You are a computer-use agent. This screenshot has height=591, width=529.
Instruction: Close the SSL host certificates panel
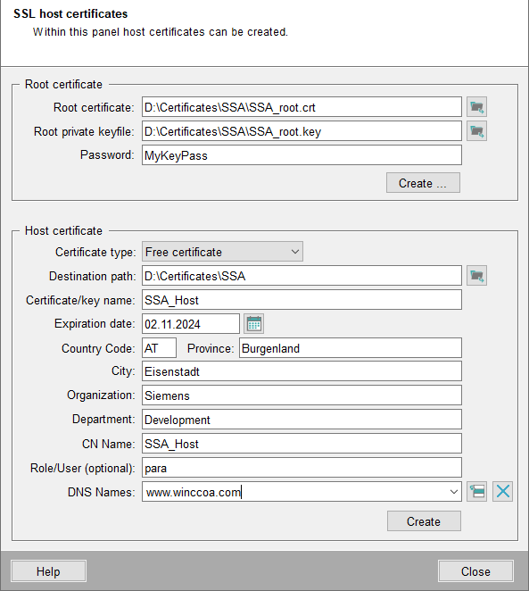coord(475,571)
